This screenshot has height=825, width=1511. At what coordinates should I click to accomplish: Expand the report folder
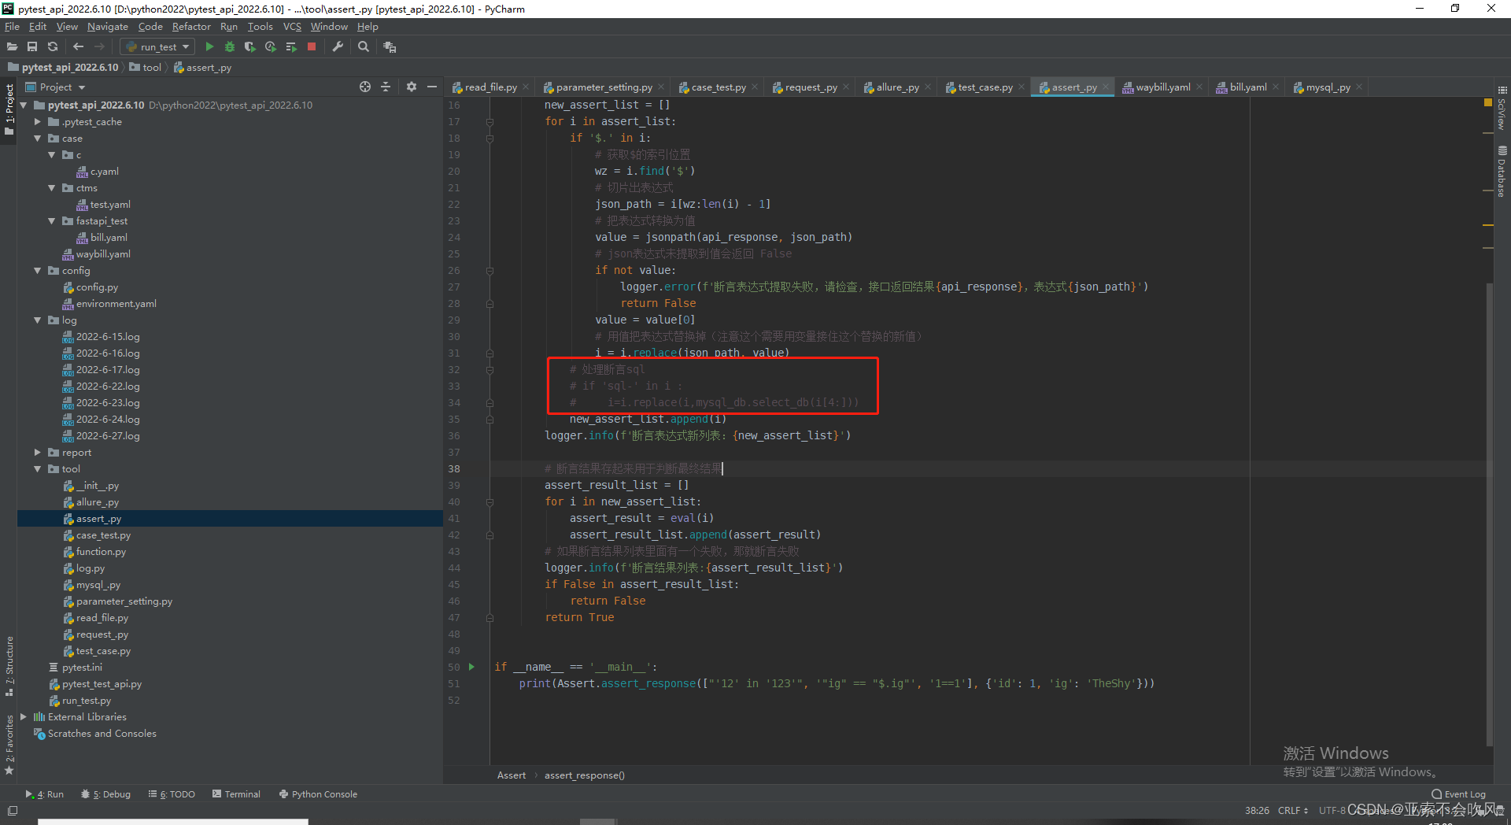coord(37,453)
